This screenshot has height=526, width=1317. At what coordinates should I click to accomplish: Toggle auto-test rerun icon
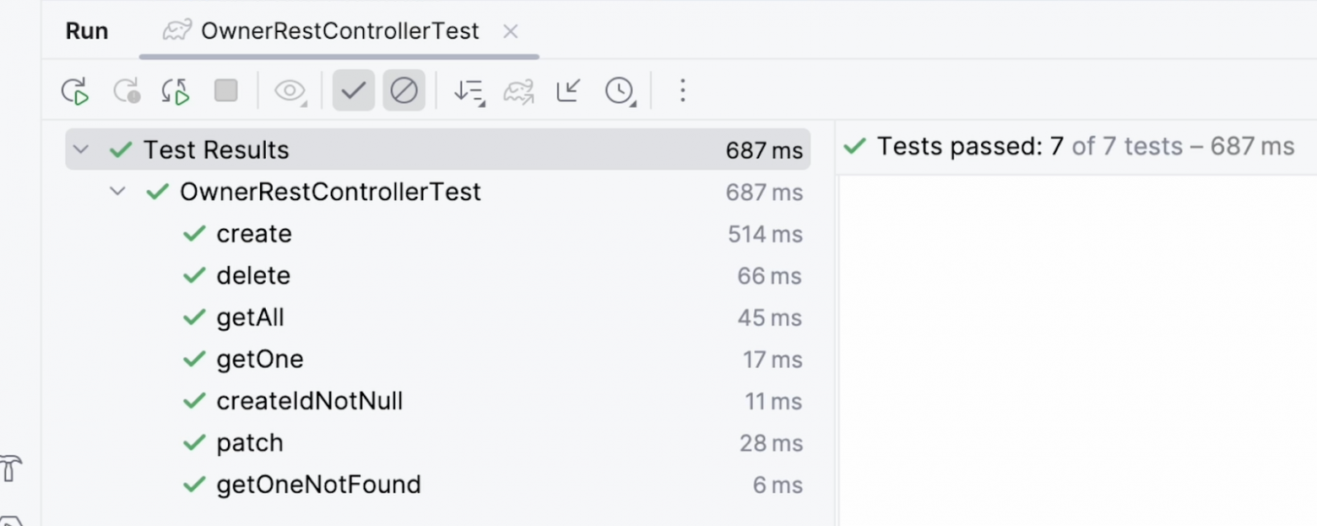[x=176, y=90]
